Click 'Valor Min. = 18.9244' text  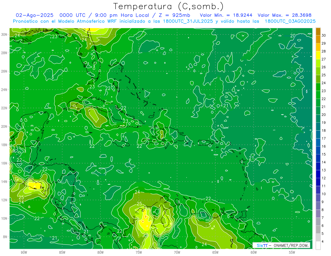pyautogui.click(x=226, y=15)
